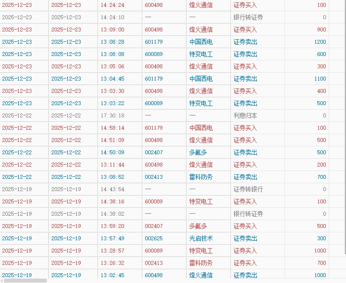Click the 14:38:02 time cell
Image resolution: width=346 pixels, height=283 pixels.
click(113, 214)
